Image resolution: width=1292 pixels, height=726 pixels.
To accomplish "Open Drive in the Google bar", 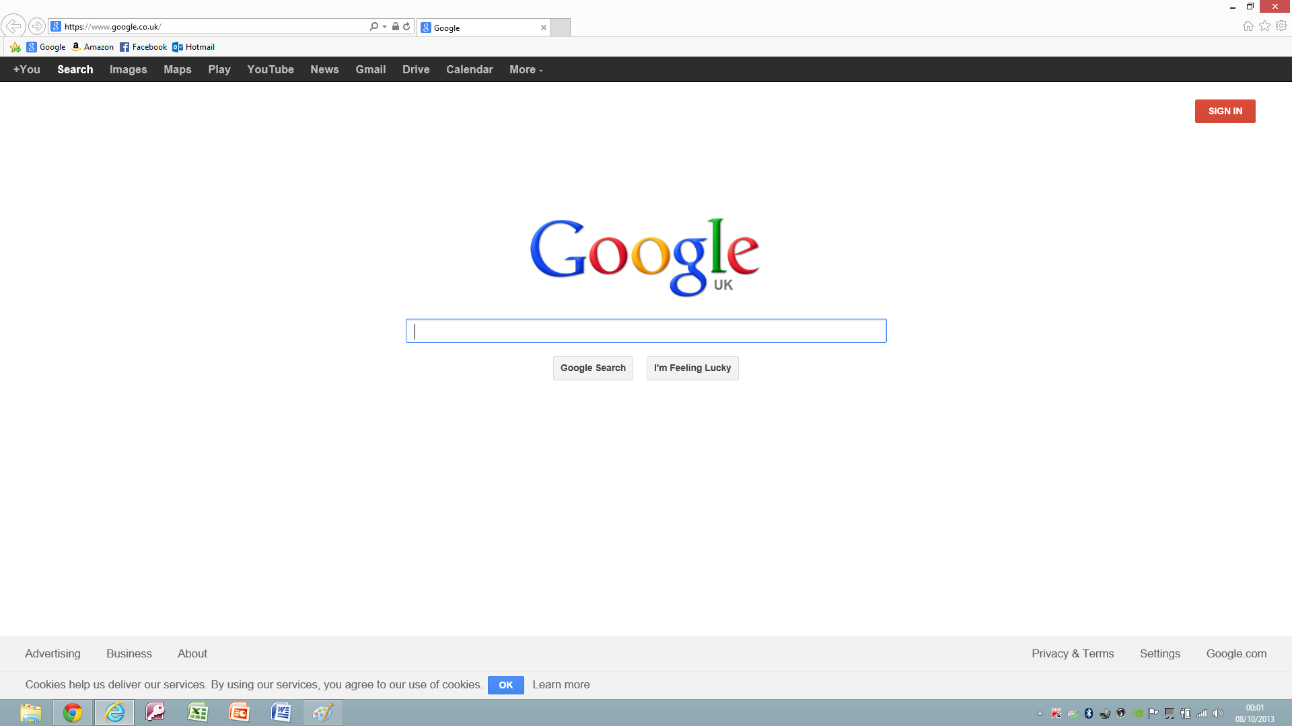I will (416, 69).
